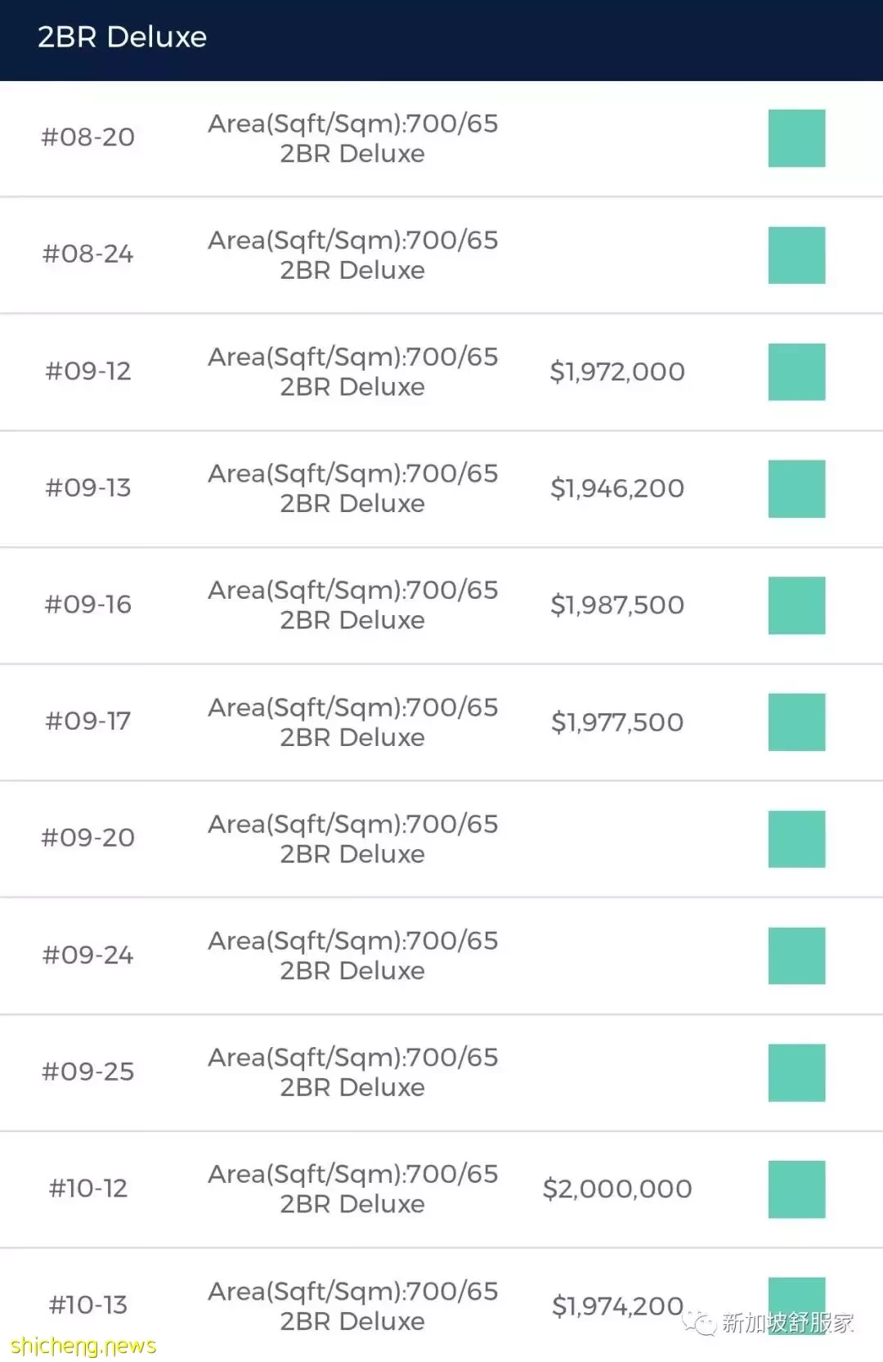Open the 2BR Deluxe header section
The image size is (883, 1362).
441,40
